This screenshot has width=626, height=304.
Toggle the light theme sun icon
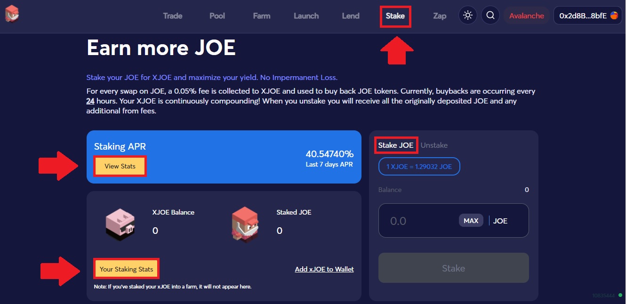click(x=467, y=16)
